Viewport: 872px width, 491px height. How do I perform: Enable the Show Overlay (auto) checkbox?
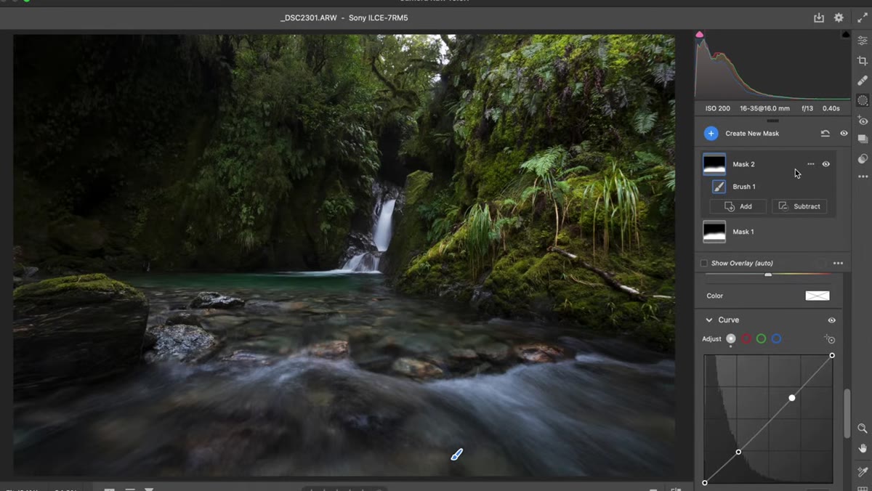tap(703, 263)
